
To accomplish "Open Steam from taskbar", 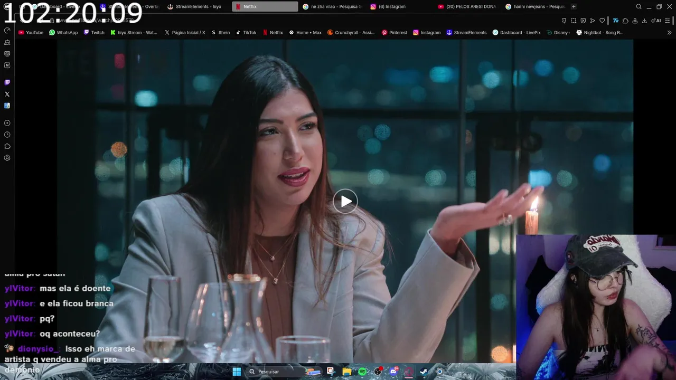I will pyautogui.click(x=424, y=372).
